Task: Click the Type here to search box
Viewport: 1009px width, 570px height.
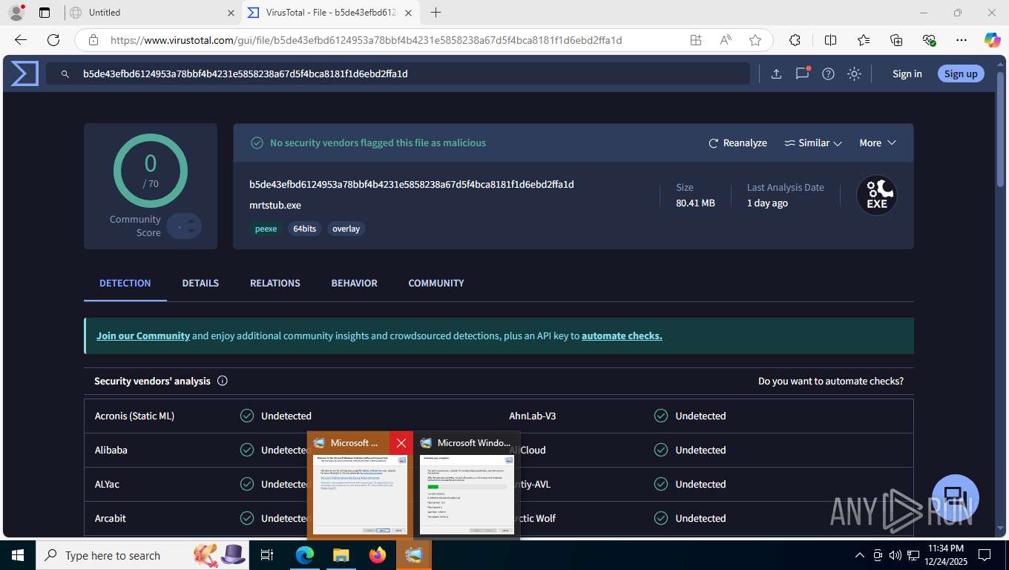Action: 142,555
